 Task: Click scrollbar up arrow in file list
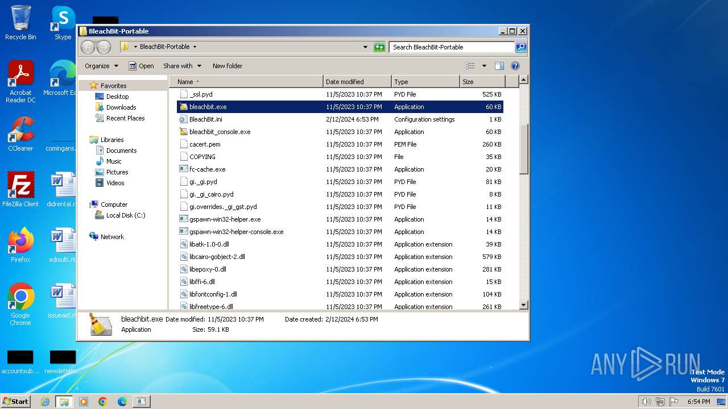[524, 80]
